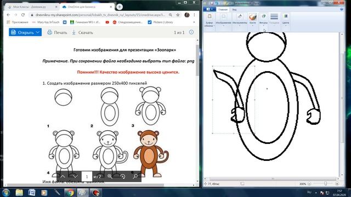Go back in Chrome

click(x=8, y=15)
